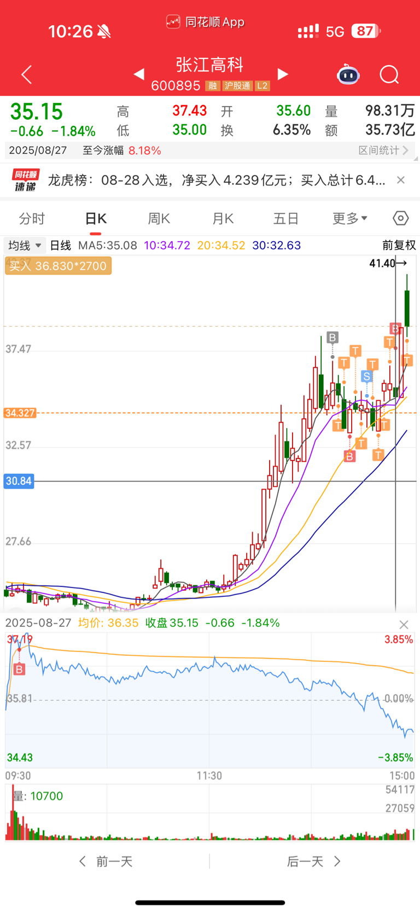Screen dimensions: 420x913
Task: Open 区间统计 range statistics
Action: point(383,150)
